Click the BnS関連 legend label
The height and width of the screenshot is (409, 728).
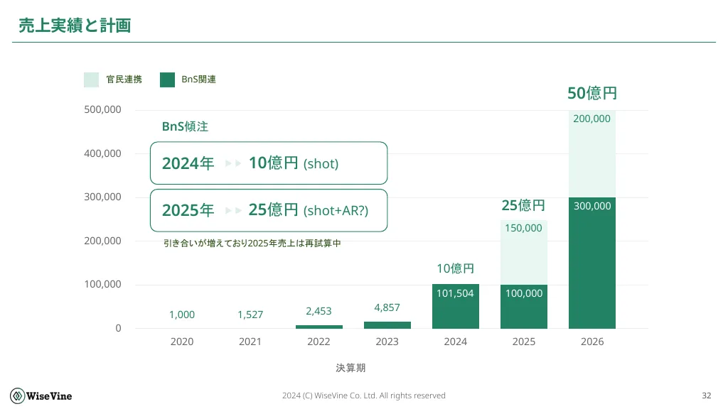tap(199, 80)
